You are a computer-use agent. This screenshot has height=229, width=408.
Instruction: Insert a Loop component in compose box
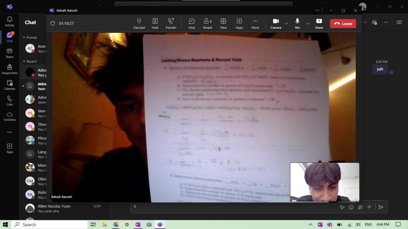(360, 207)
